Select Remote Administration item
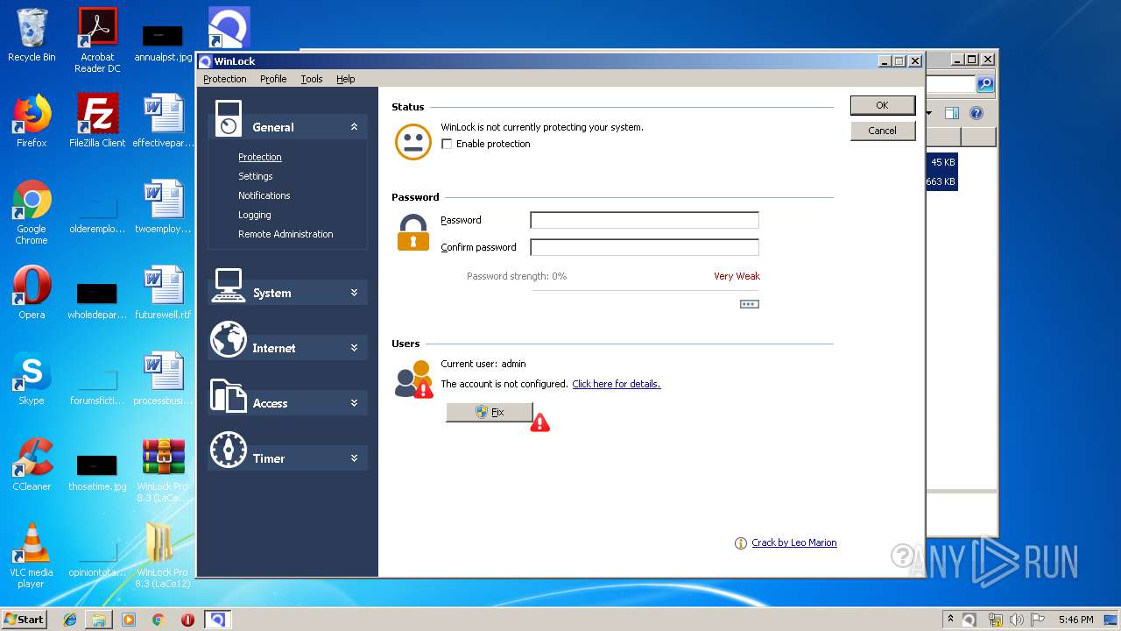Viewport: 1121px width, 631px height. click(286, 234)
